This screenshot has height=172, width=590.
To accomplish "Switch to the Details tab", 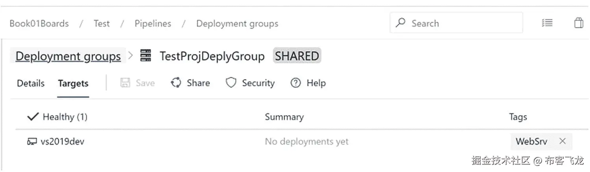I will click(31, 83).
